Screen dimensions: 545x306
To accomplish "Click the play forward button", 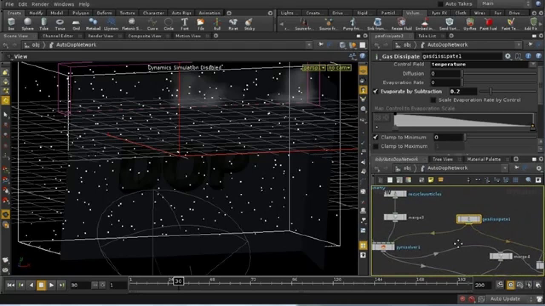I will (x=52, y=285).
